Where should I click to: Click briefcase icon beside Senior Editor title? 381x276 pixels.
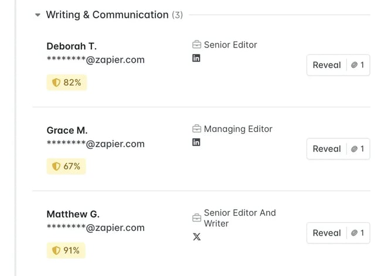coord(196,45)
